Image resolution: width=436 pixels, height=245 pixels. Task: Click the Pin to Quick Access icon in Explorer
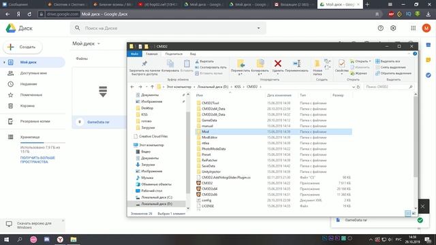click(144, 63)
